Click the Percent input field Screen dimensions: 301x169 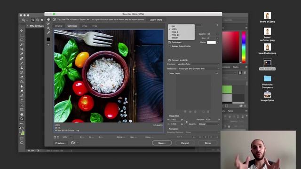tap(211, 120)
